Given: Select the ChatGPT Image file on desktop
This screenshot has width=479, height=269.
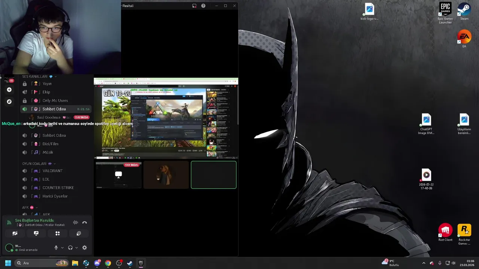Looking at the screenshot, I should pos(426,124).
